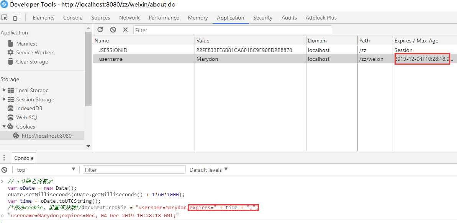Select the JSESSIONID cookie row
The width and height of the screenshot is (457, 223).
coord(275,50)
